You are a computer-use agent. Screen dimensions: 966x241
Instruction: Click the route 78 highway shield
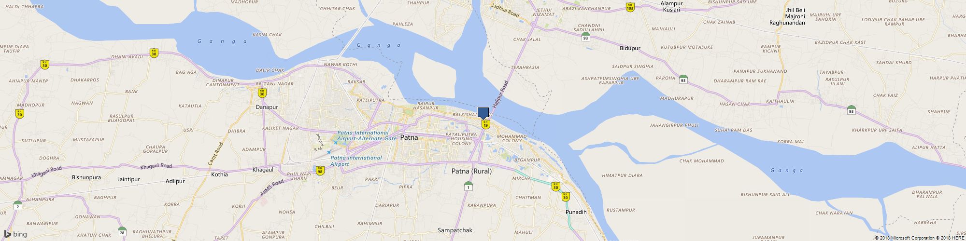coord(122,232)
